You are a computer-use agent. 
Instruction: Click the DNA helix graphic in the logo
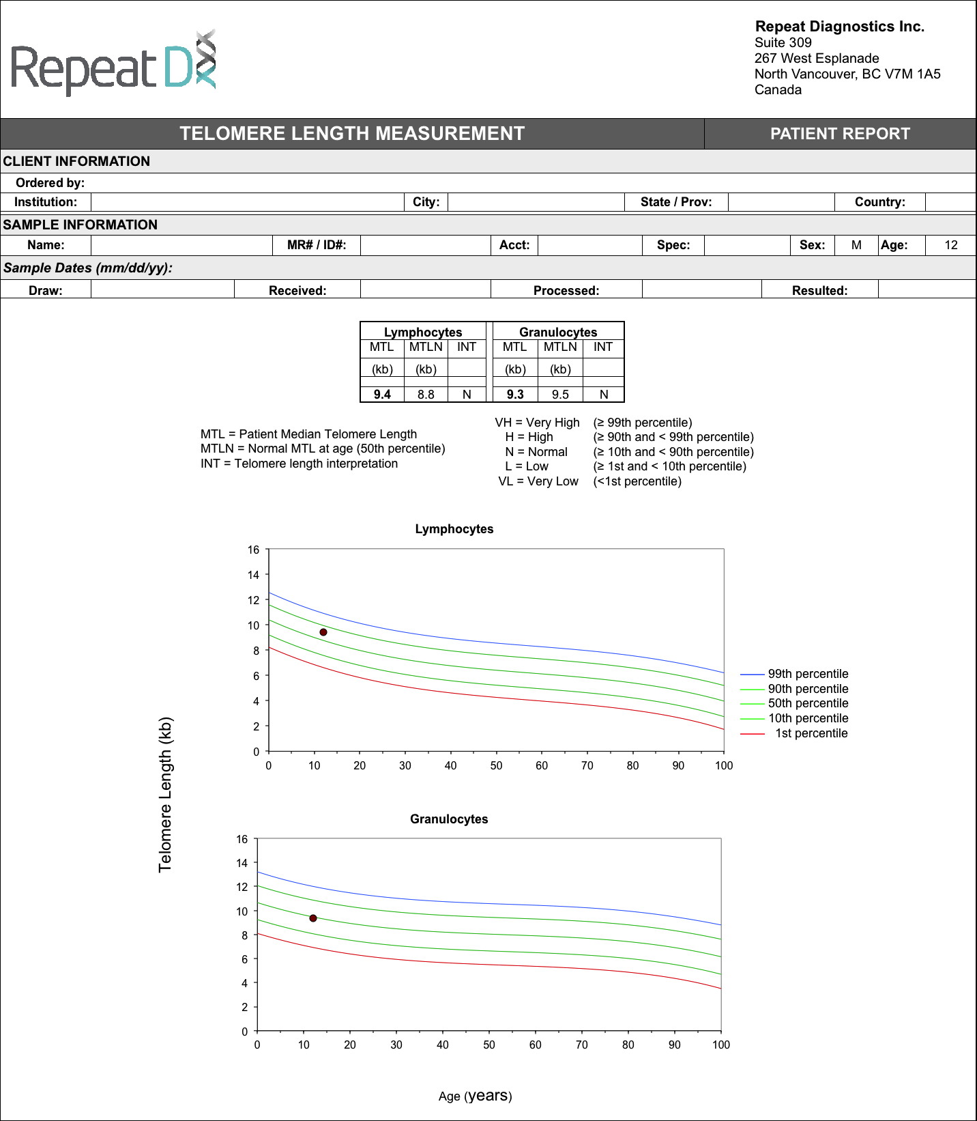click(x=205, y=59)
